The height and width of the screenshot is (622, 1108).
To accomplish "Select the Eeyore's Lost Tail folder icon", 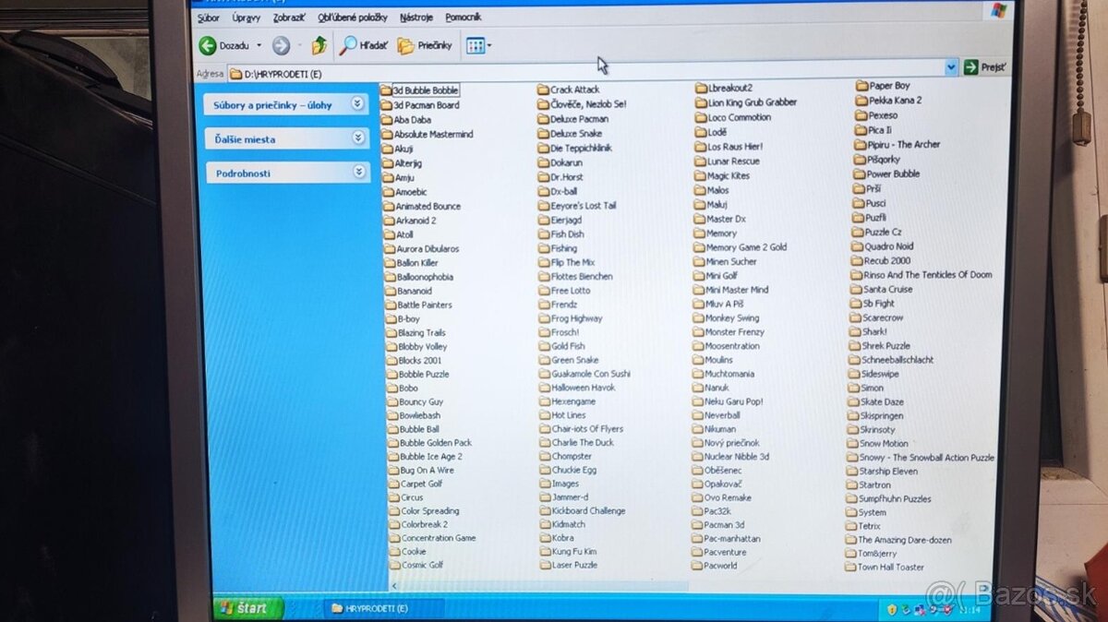I will click(x=544, y=206).
